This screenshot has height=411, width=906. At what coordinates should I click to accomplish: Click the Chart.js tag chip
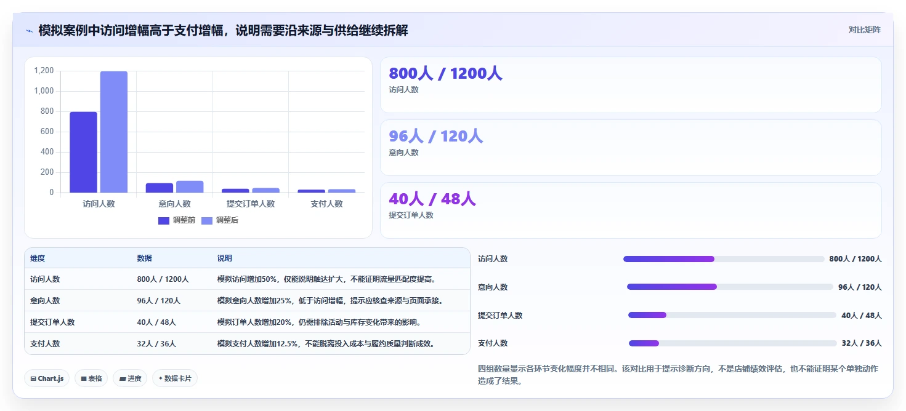47,378
